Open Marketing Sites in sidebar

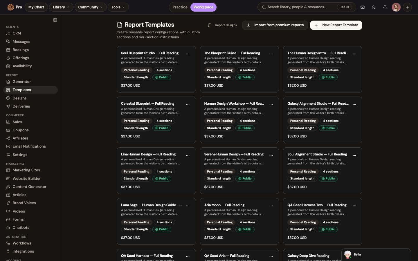(30, 170)
